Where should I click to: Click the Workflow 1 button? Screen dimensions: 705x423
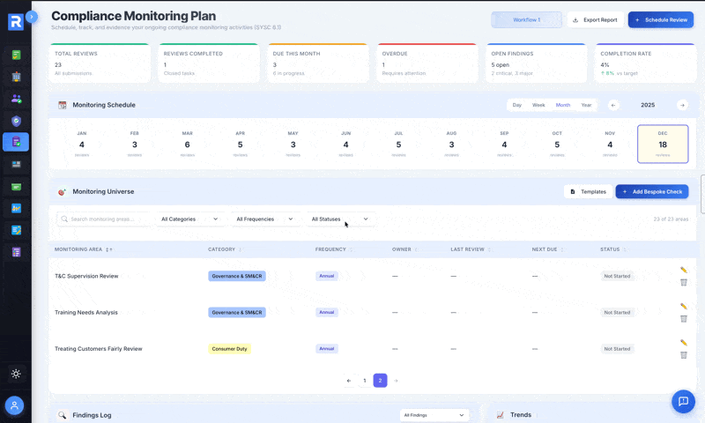click(526, 19)
